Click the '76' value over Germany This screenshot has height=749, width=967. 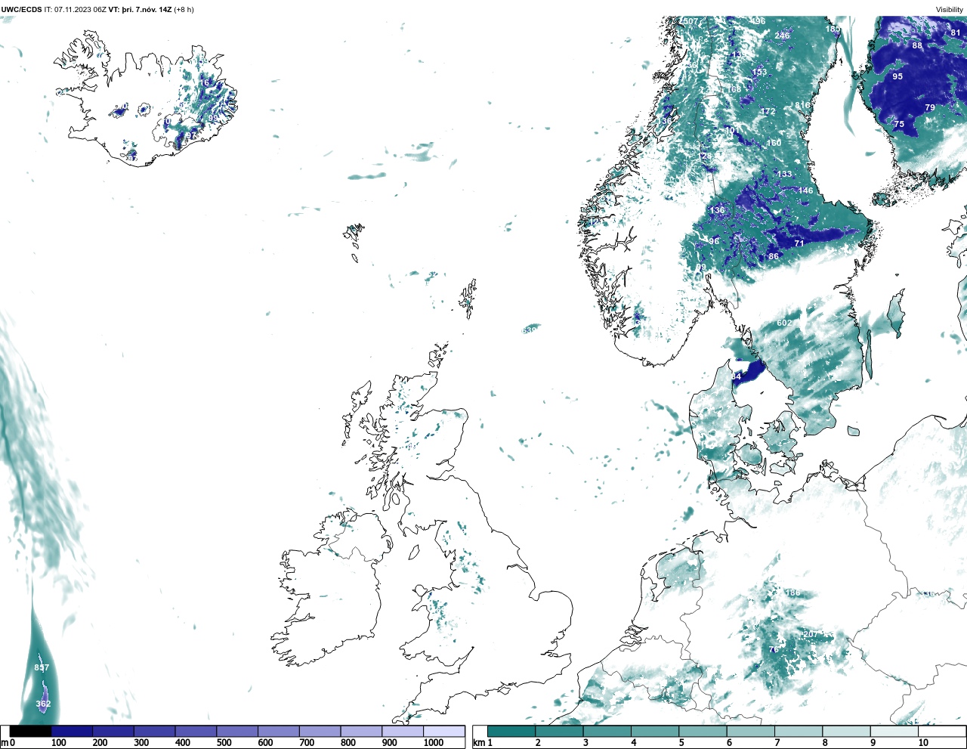click(774, 649)
